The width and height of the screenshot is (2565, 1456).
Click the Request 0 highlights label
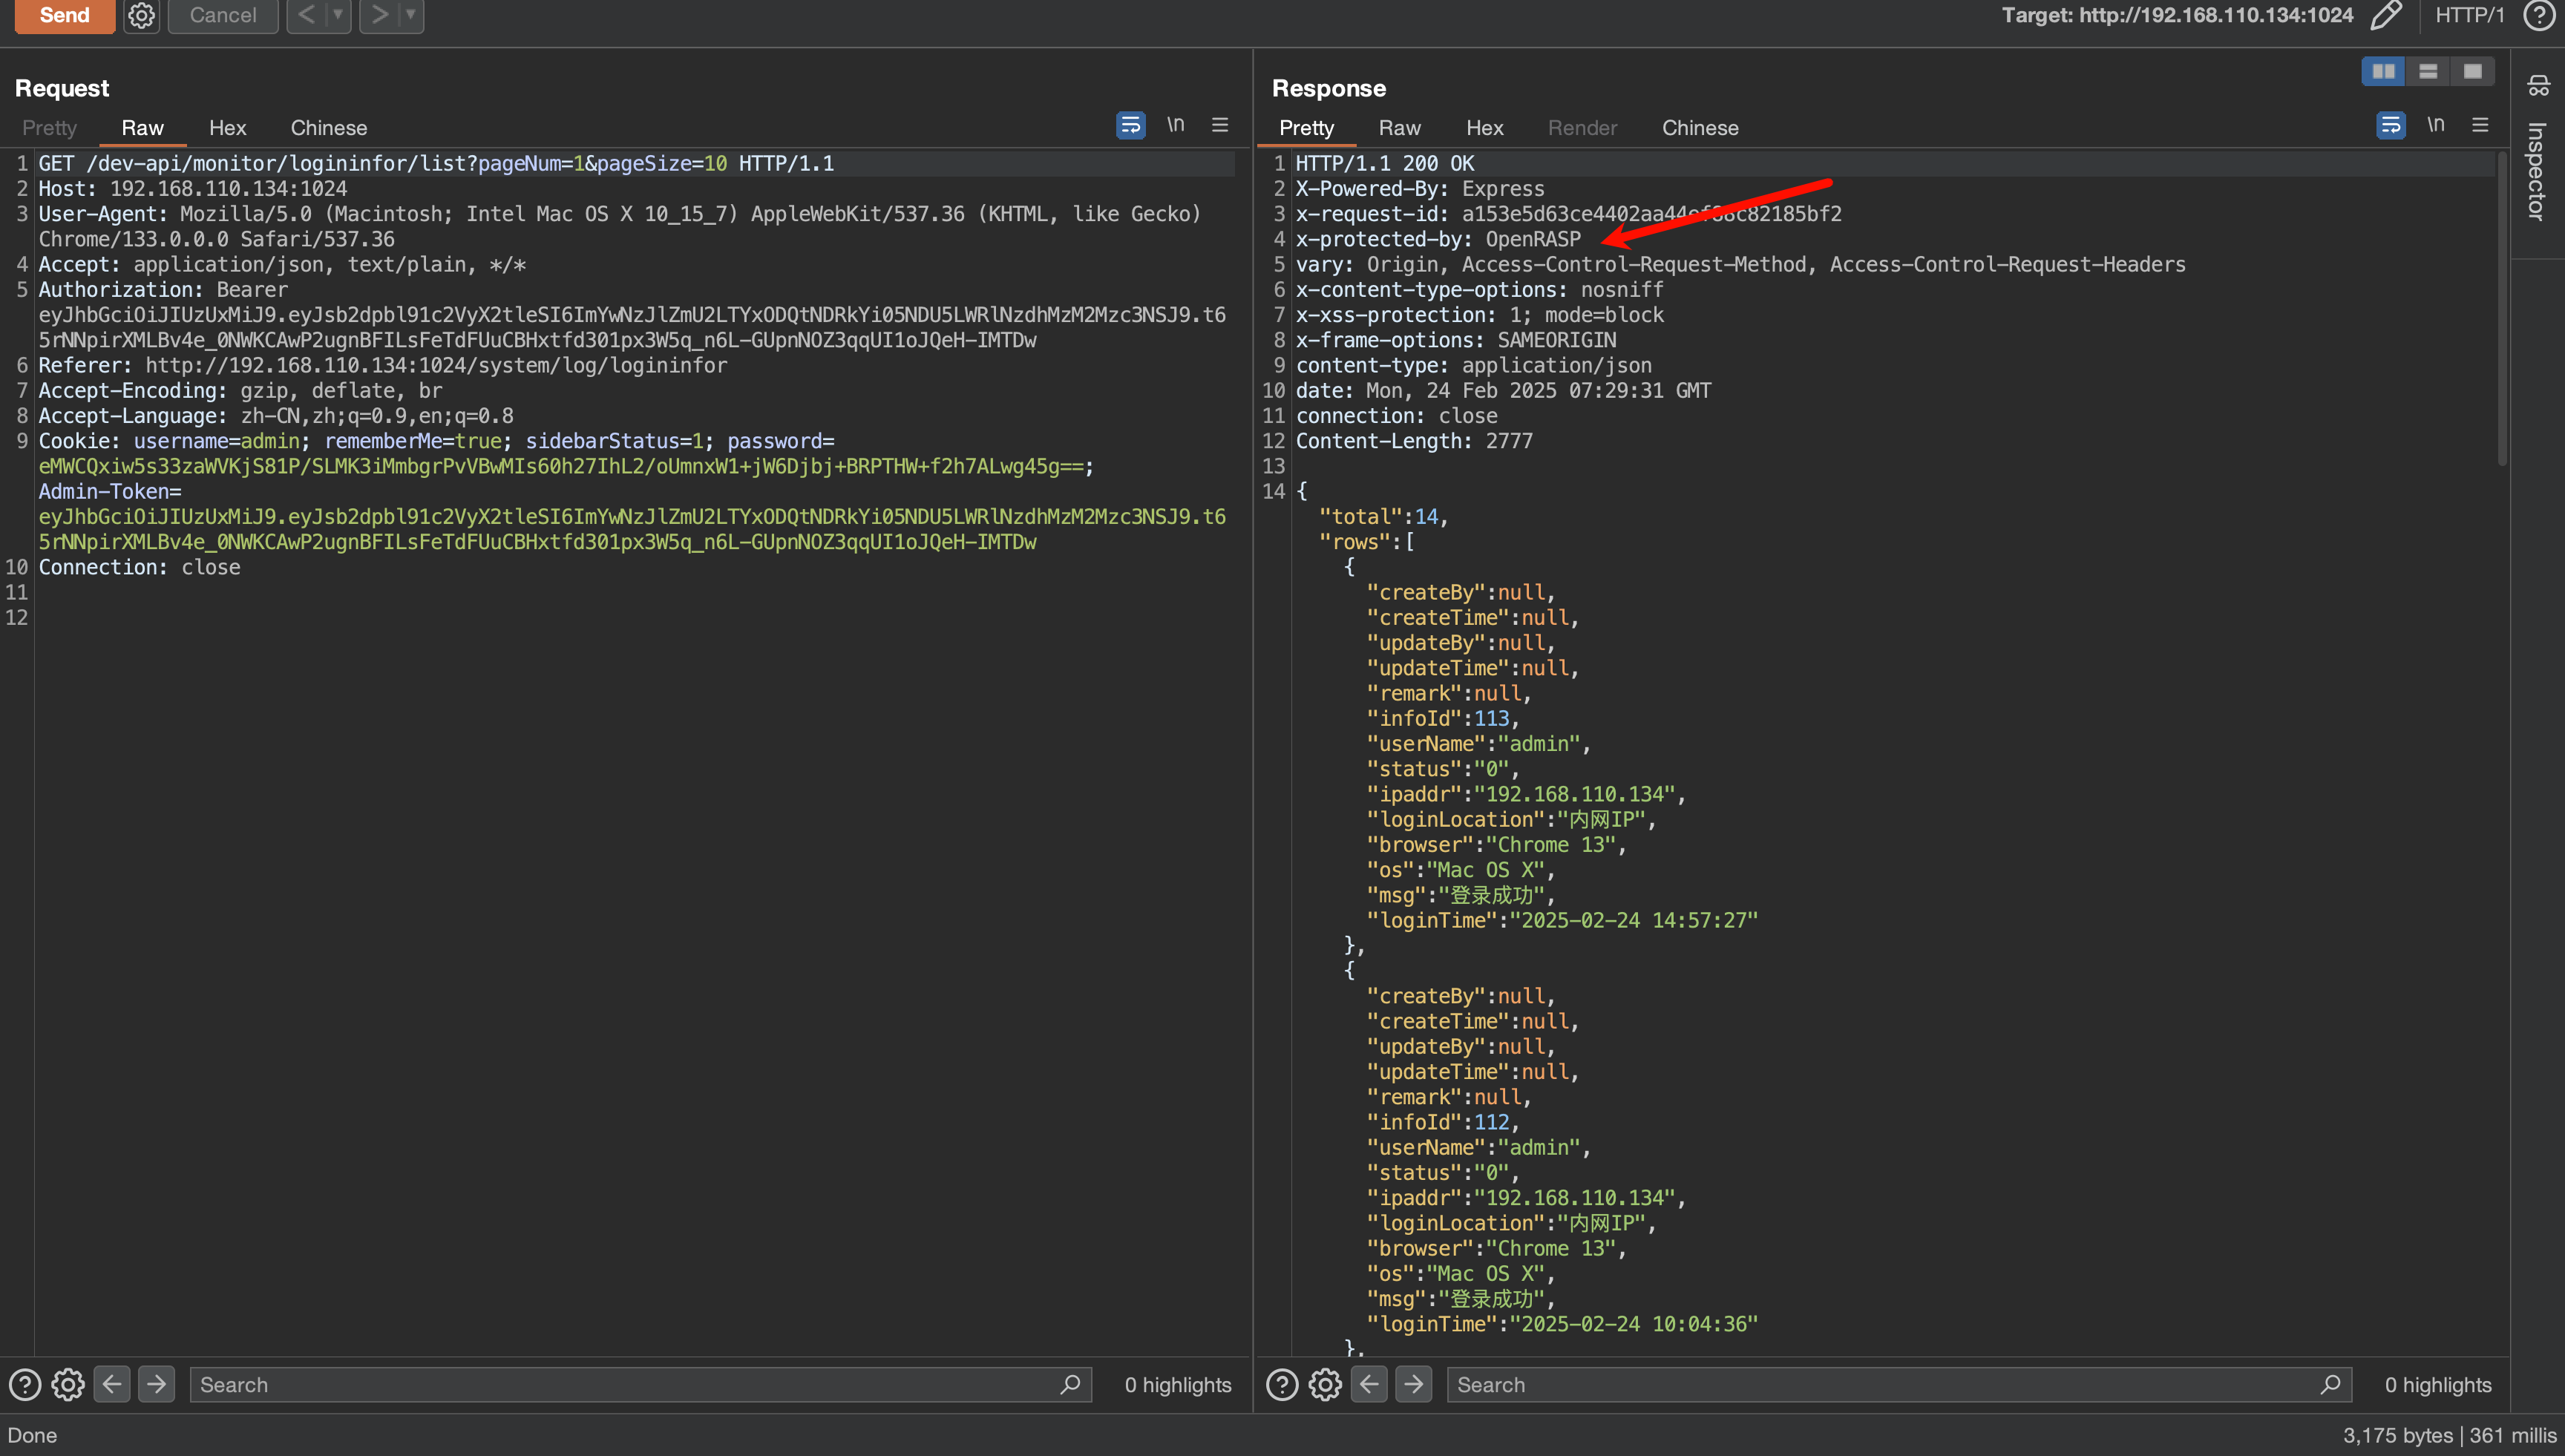pyautogui.click(x=1178, y=1385)
